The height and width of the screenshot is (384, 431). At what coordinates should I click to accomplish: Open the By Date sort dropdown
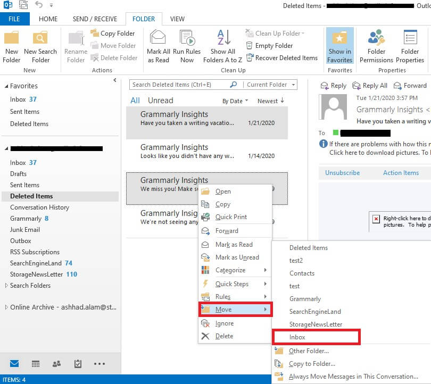[235, 101]
